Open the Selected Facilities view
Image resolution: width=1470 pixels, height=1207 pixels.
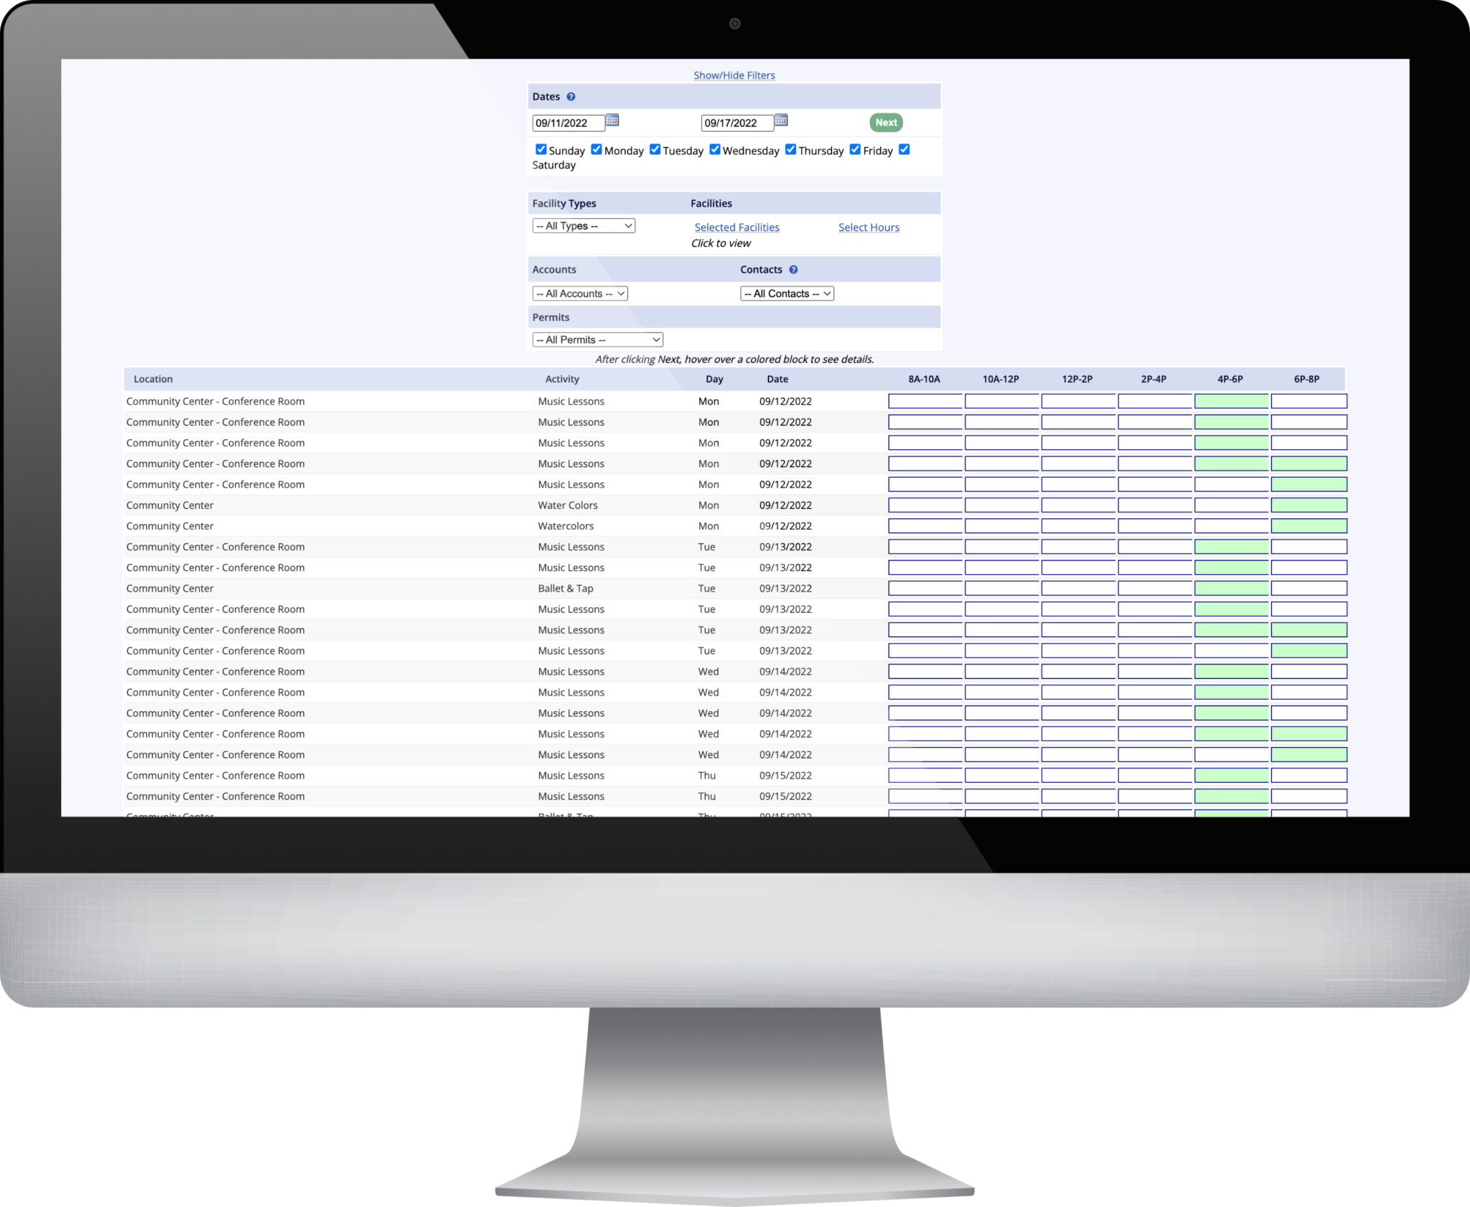(736, 227)
